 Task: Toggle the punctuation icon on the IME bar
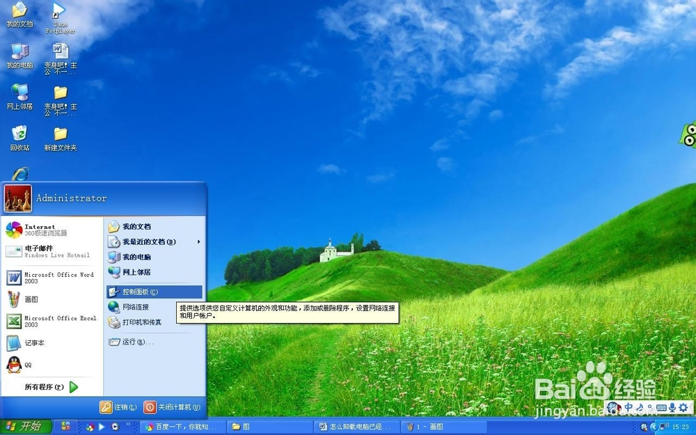pos(649,407)
